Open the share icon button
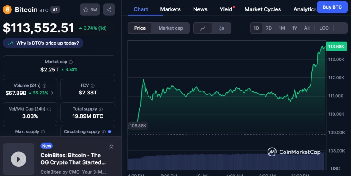Image resolution: width=351 pixels, height=176 pixels. pos(109,10)
